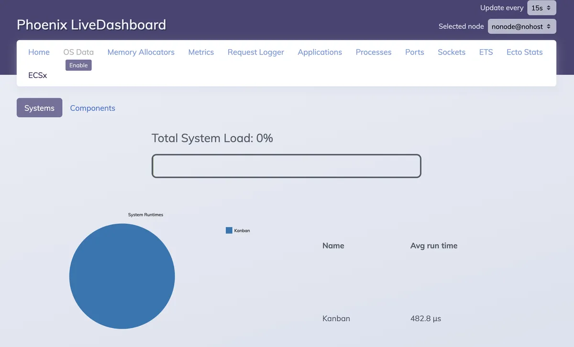Enable OS Data collection
This screenshot has height=347, width=574.
click(x=78, y=65)
